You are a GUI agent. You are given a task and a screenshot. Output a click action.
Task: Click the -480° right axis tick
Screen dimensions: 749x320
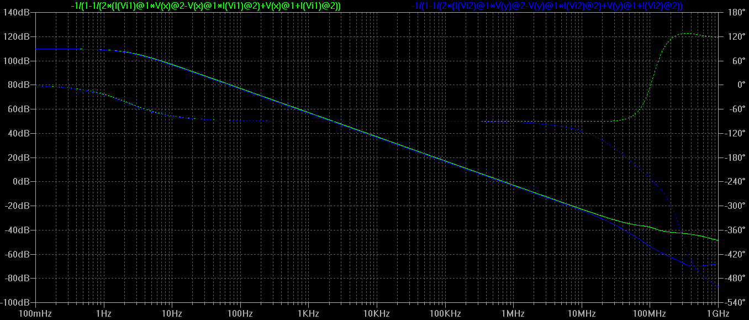coord(736,279)
